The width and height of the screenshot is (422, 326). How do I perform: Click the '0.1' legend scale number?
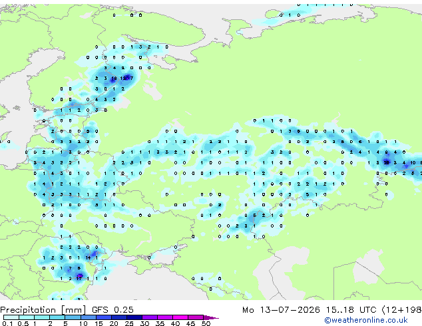[7, 323]
